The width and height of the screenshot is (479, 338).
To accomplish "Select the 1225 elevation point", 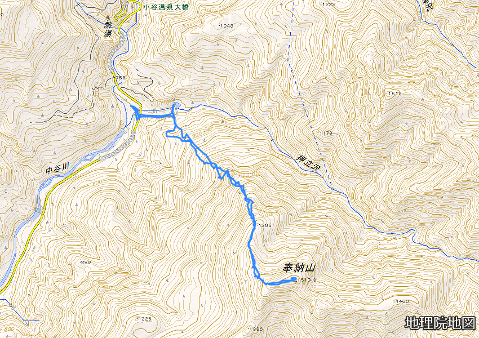I will (144, 319).
